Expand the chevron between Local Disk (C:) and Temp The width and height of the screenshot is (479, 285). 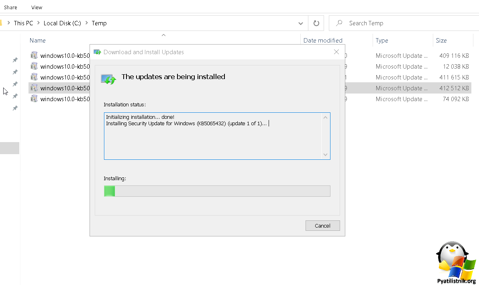tap(86, 23)
